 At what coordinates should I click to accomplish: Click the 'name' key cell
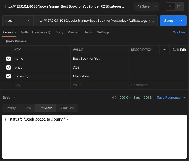click(41, 59)
